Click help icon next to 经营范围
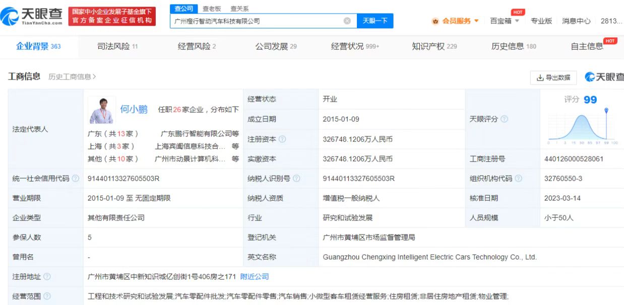The width and height of the screenshot is (624, 305). click(x=47, y=296)
